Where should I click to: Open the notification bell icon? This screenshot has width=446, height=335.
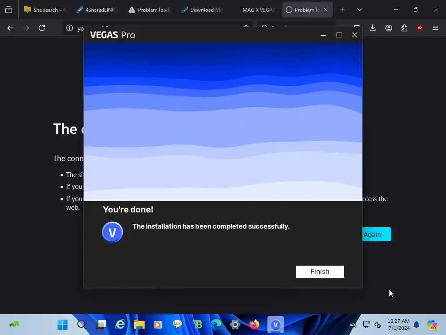[416, 325]
